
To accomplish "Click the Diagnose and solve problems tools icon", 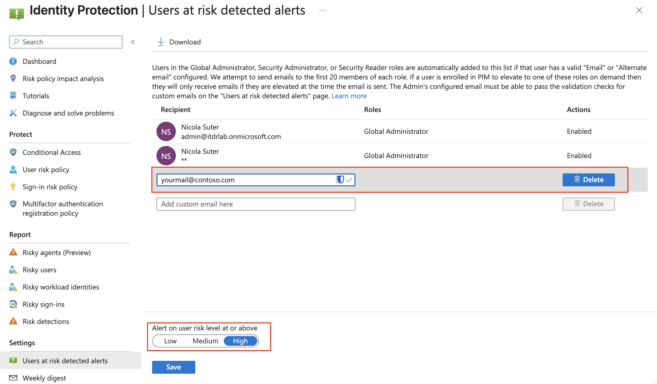I will coord(13,113).
